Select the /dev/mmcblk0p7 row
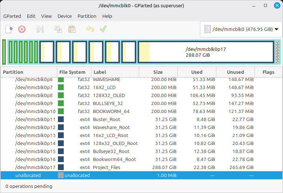 (x=141, y=87)
